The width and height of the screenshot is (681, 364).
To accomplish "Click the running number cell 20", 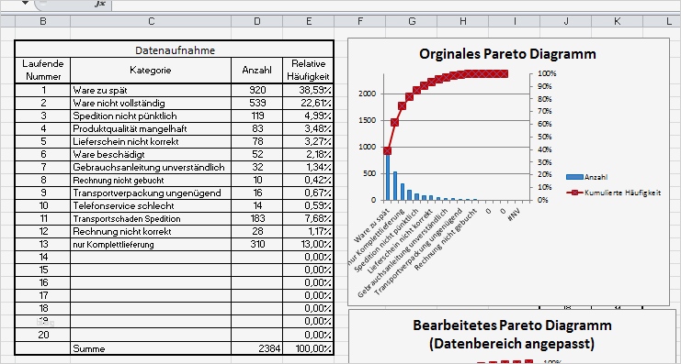I will [42, 335].
